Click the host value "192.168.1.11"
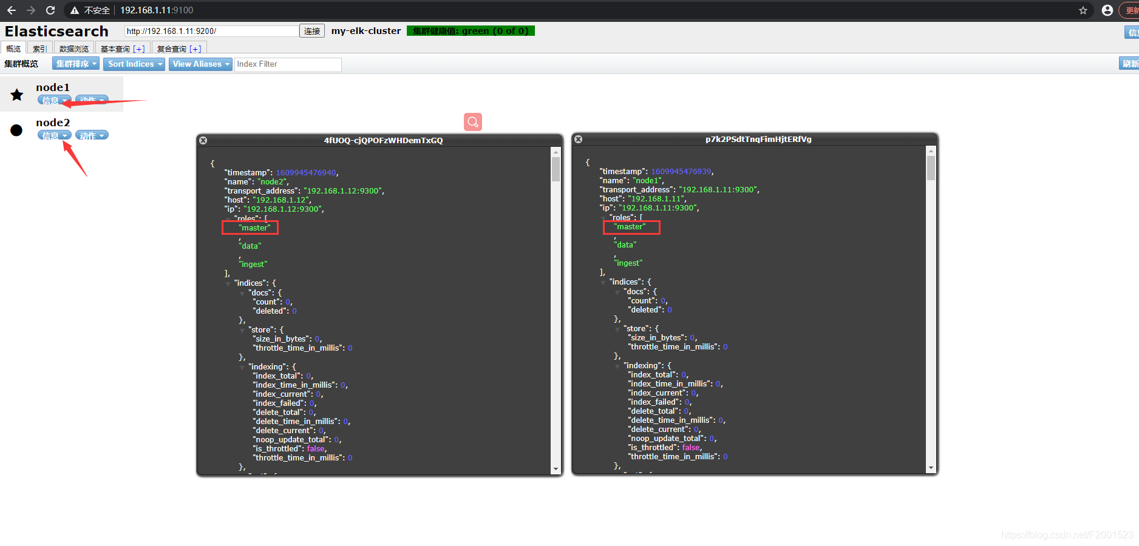 [x=656, y=199]
